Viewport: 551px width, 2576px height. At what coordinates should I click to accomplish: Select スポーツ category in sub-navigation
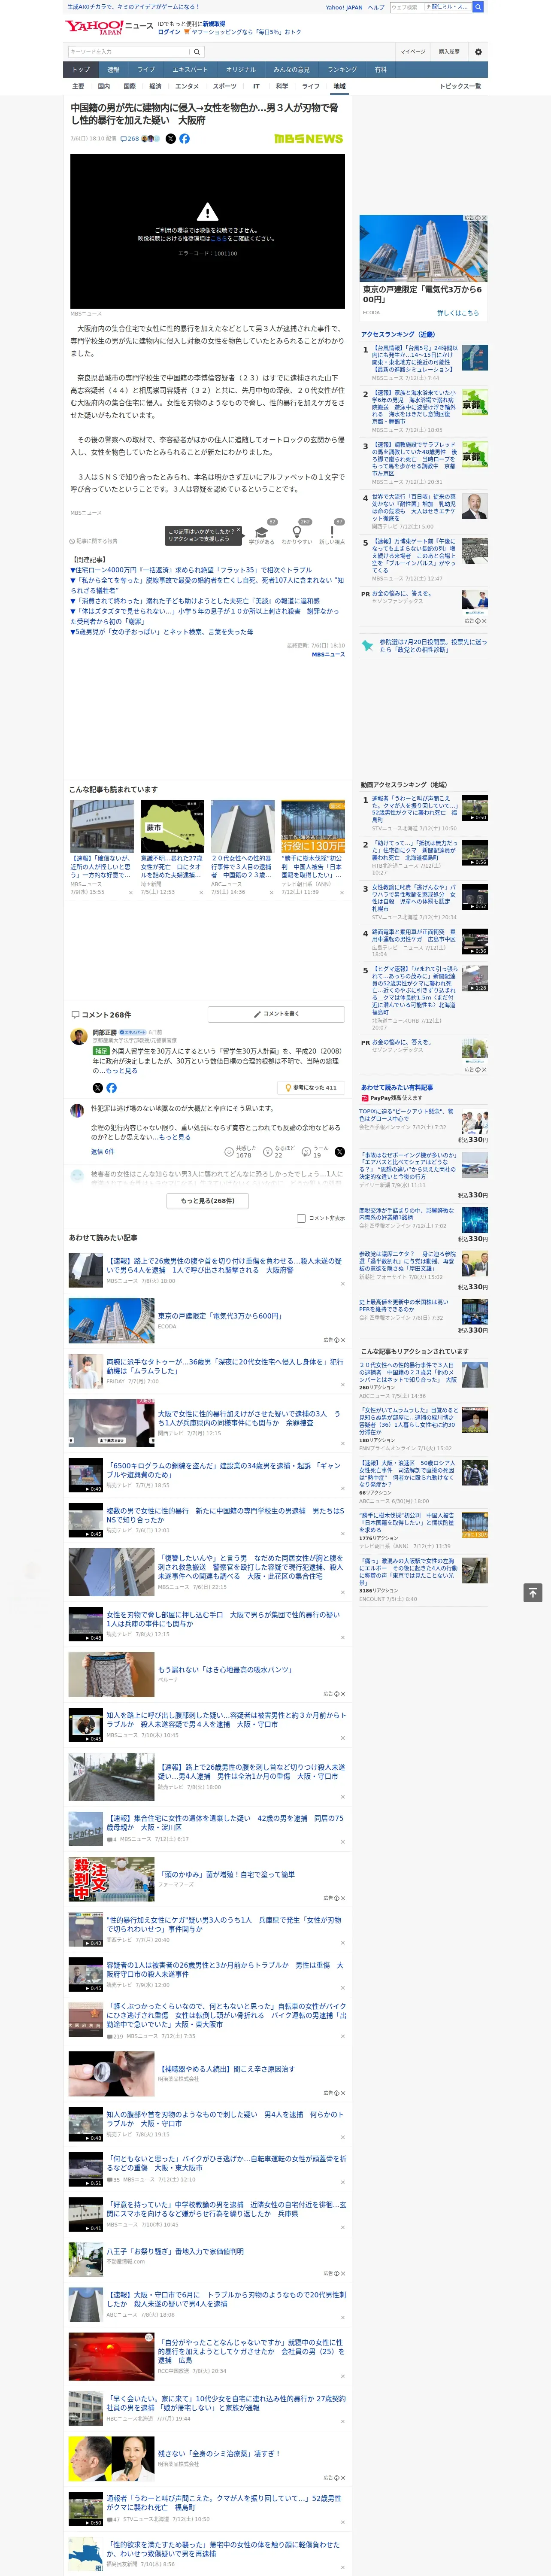pos(225,86)
